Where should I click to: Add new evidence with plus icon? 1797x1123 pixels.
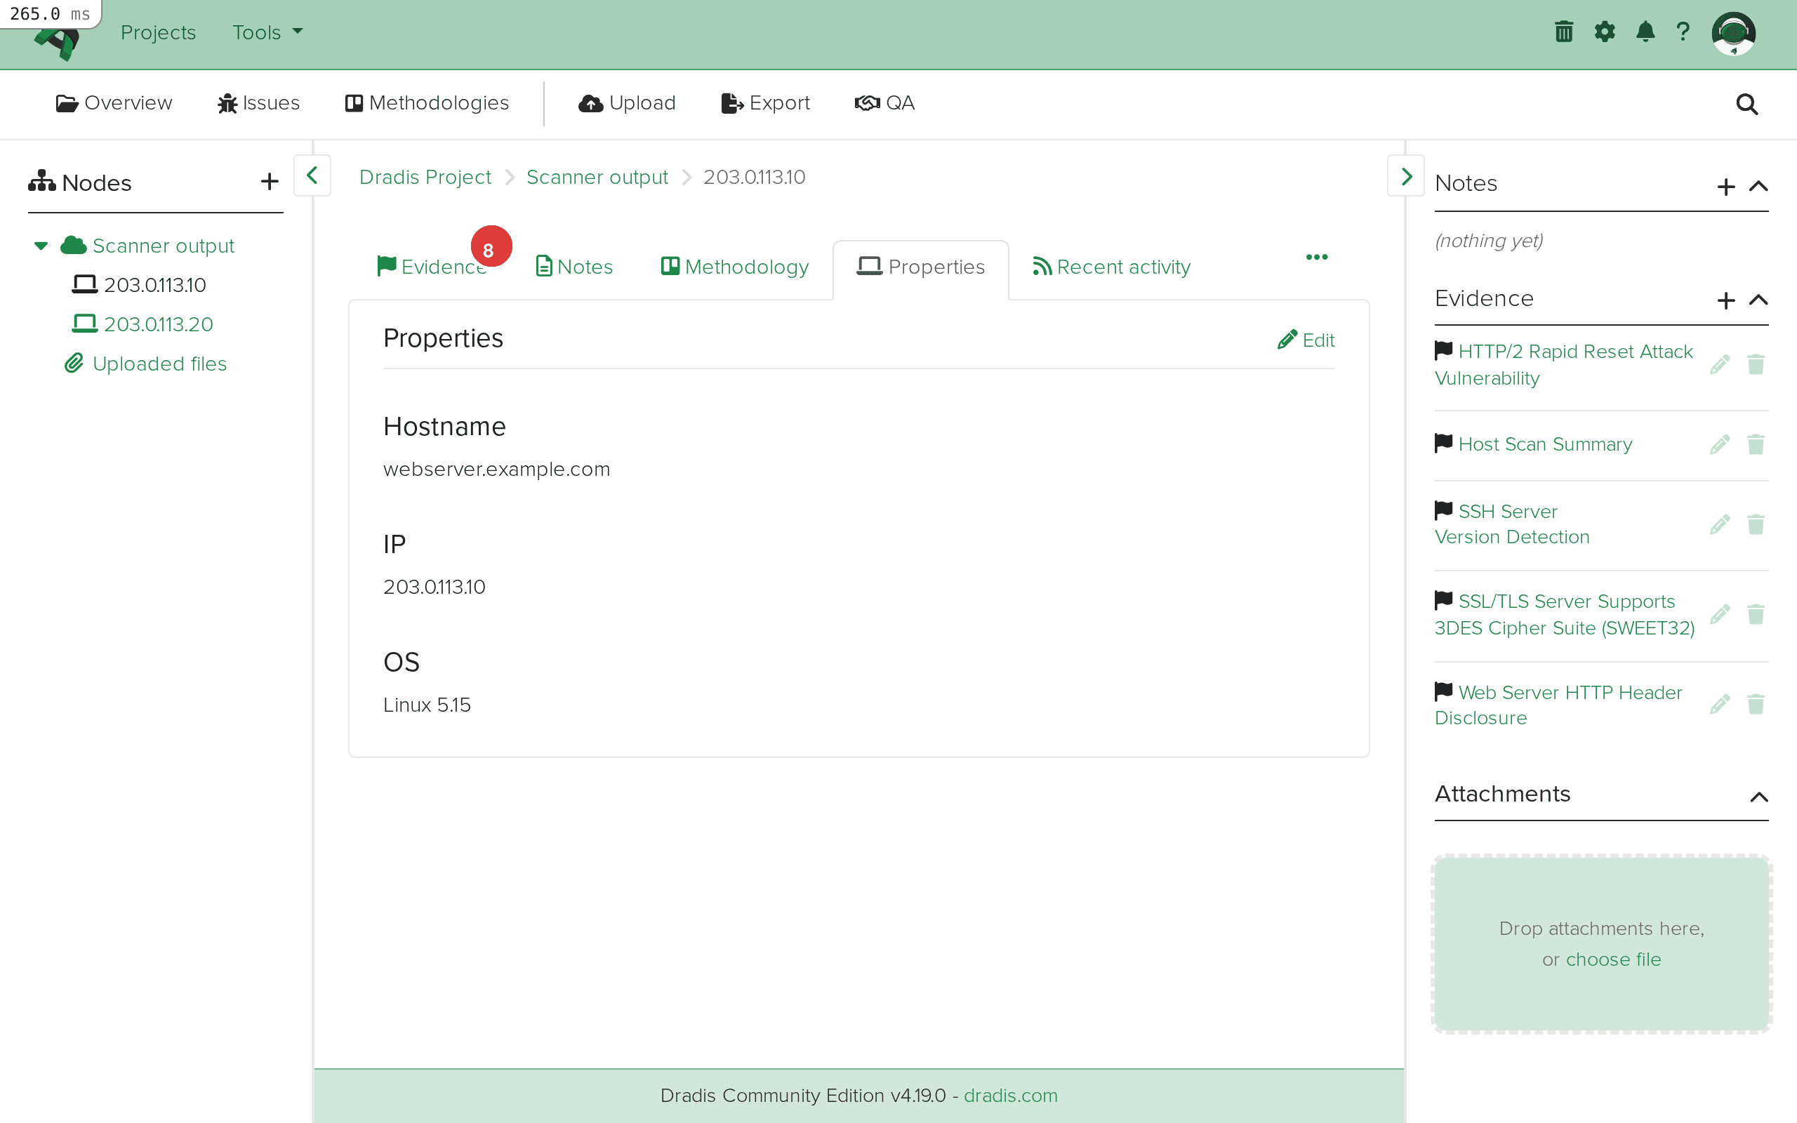point(1725,300)
